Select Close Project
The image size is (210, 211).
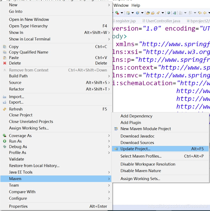pos(56,115)
